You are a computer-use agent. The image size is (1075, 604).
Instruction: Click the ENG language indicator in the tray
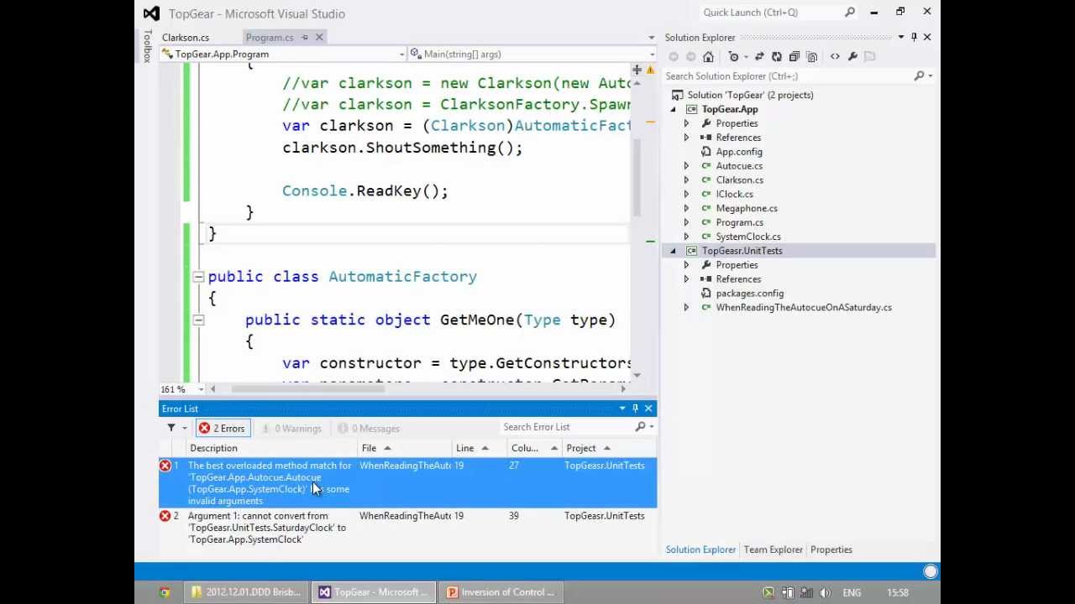[852, 592]
